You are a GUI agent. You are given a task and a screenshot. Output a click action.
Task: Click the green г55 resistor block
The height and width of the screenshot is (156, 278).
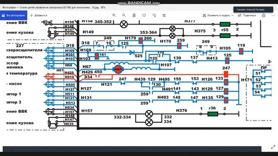225,24
